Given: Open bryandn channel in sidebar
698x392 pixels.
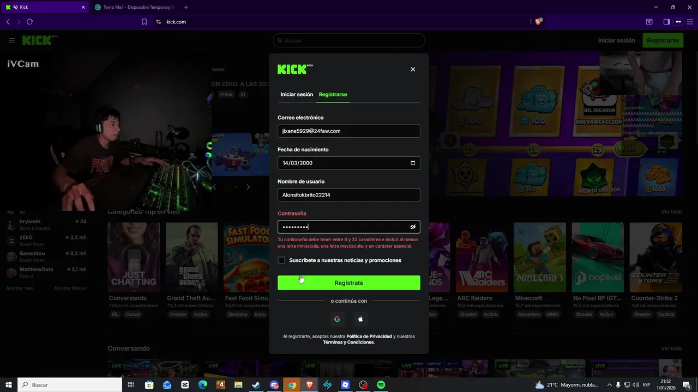Looking at the screenshot, I should [46, 224].
